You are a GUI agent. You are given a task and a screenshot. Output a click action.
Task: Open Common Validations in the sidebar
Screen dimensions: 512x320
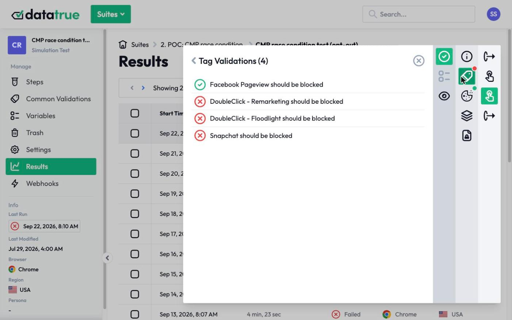coord(51,99)
